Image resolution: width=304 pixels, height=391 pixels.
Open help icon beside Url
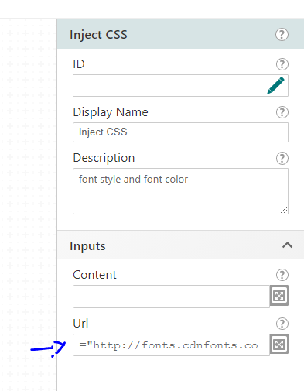(282, 324)
